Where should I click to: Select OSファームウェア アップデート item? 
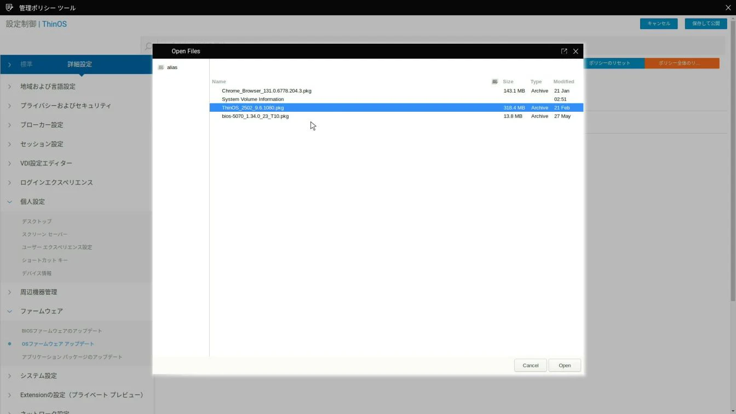click(x=58, y=344)
